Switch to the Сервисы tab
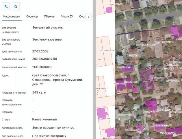Image resolution: width=182 pixels, height=139 pixels. tap(32, 17)
